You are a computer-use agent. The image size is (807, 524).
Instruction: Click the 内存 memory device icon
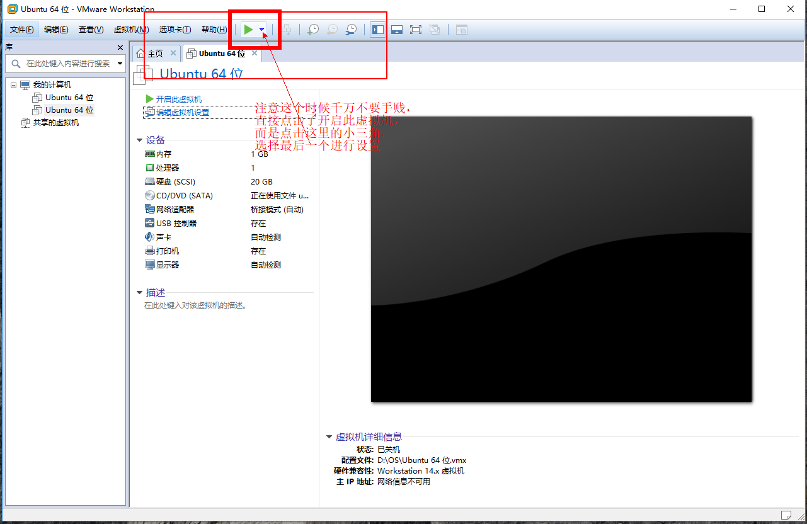pos(150,154)
